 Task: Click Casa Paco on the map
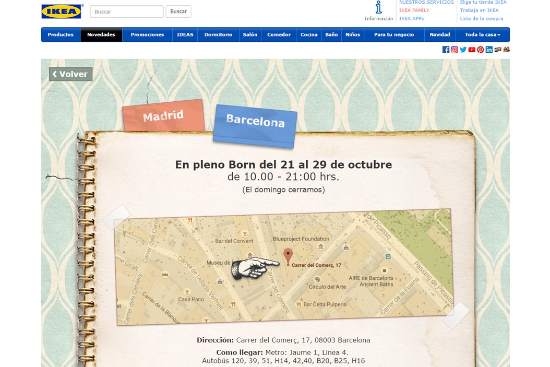pyautogui.click(x=191, y=299)
